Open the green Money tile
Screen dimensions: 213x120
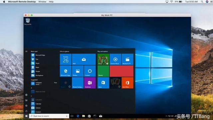pos(103,71)
